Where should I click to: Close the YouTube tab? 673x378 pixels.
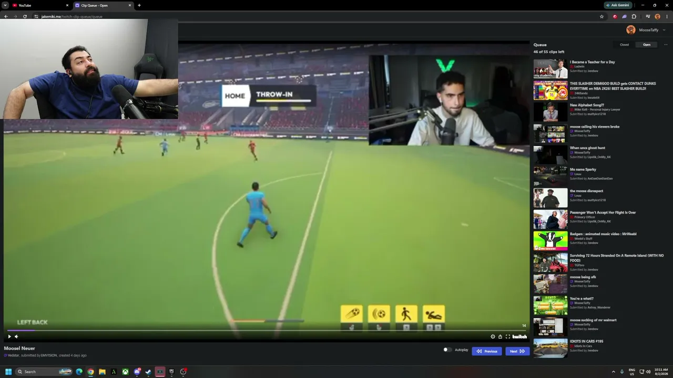click(67, 5)
